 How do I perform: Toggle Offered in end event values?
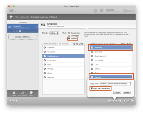tap(111, 69)
